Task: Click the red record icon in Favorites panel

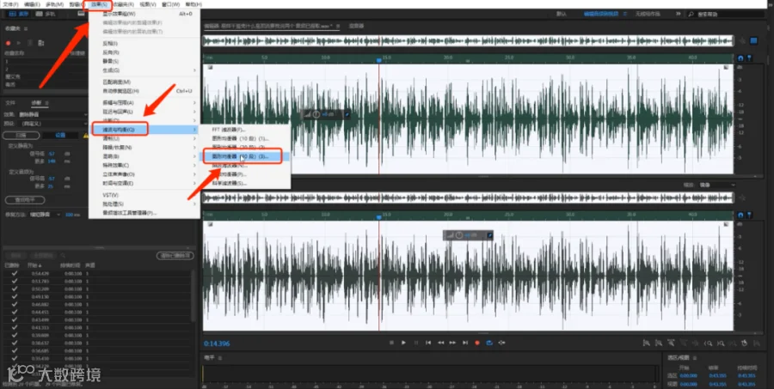Action: tap(8, 43)
